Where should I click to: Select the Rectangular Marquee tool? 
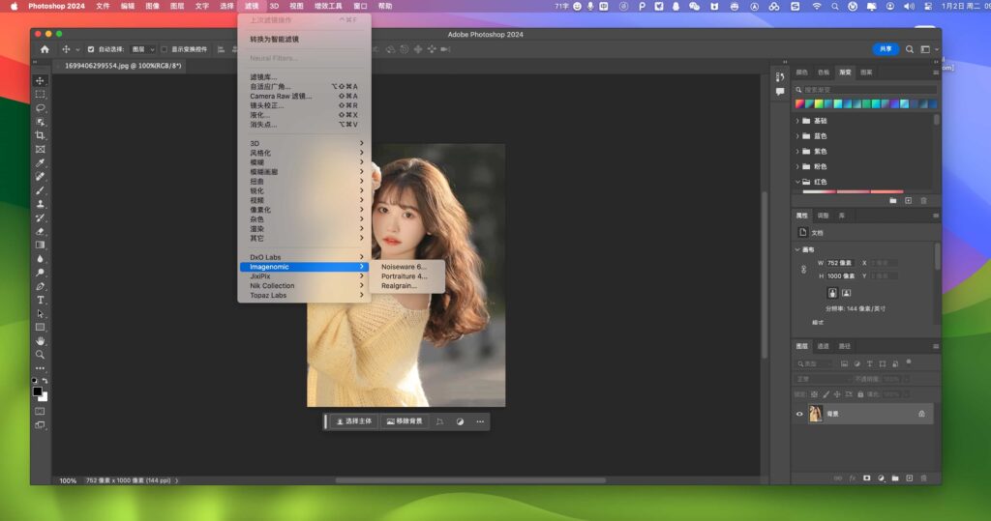pyautogui.click(x=40, y=94)
